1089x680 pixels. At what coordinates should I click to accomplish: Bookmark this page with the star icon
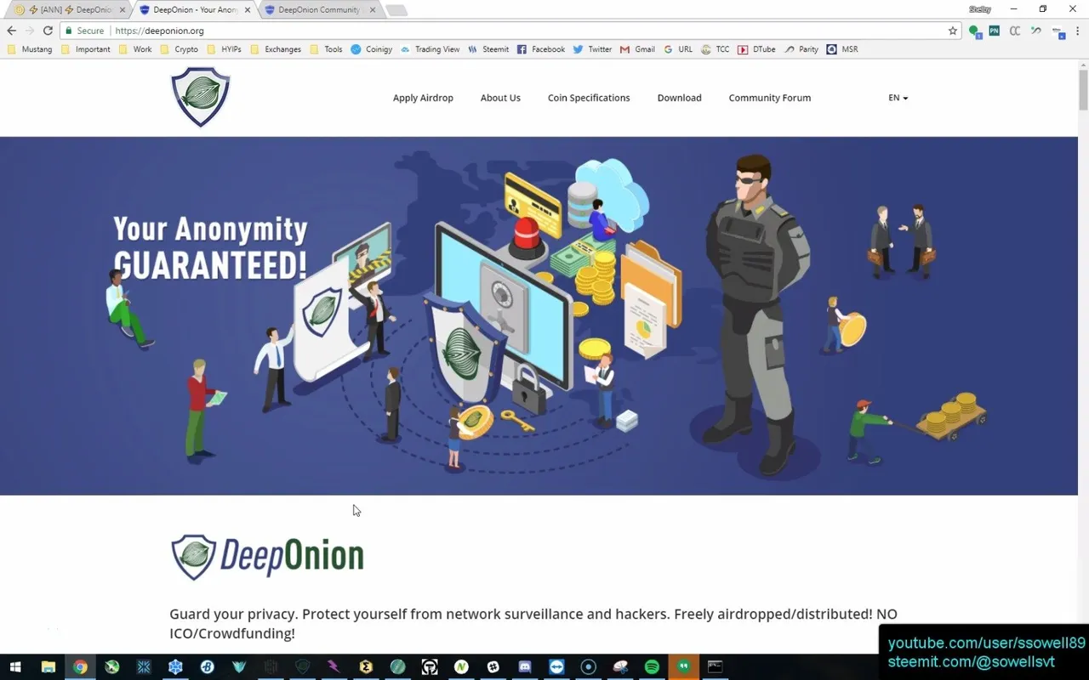pyautogui.click(x=953, y=31)
